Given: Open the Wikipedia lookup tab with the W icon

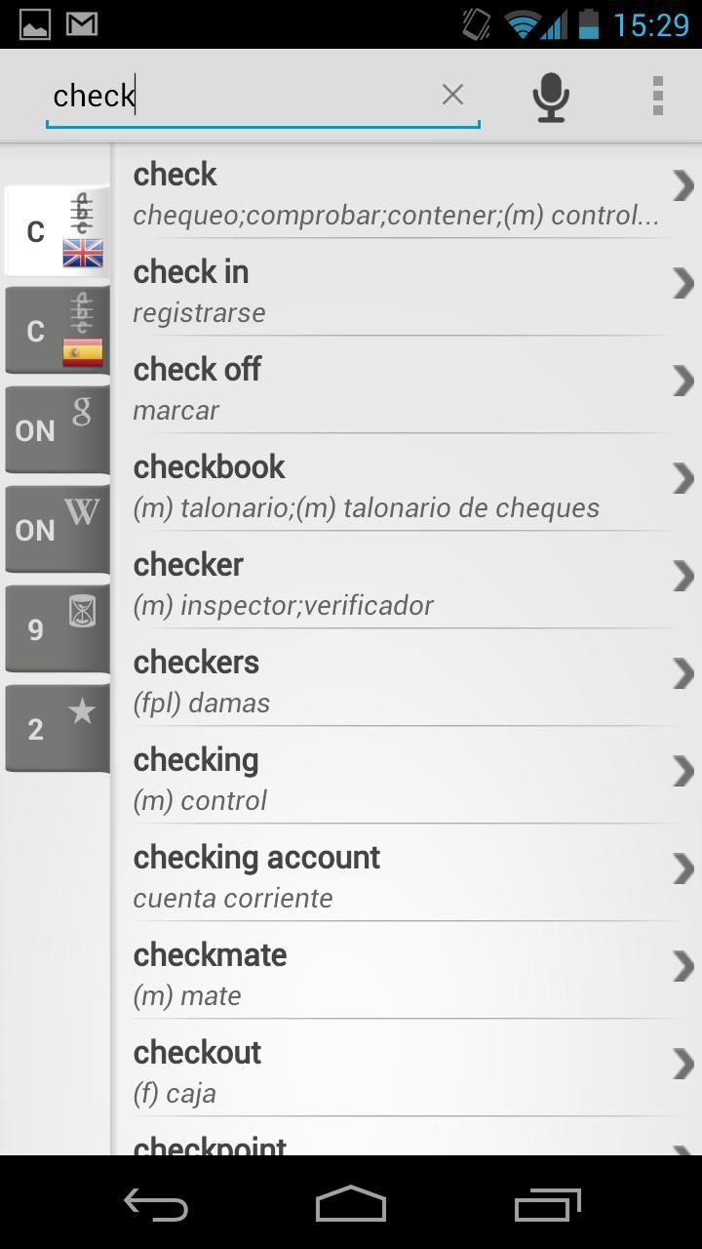Looking at the screenshot, I should point(57,528).
